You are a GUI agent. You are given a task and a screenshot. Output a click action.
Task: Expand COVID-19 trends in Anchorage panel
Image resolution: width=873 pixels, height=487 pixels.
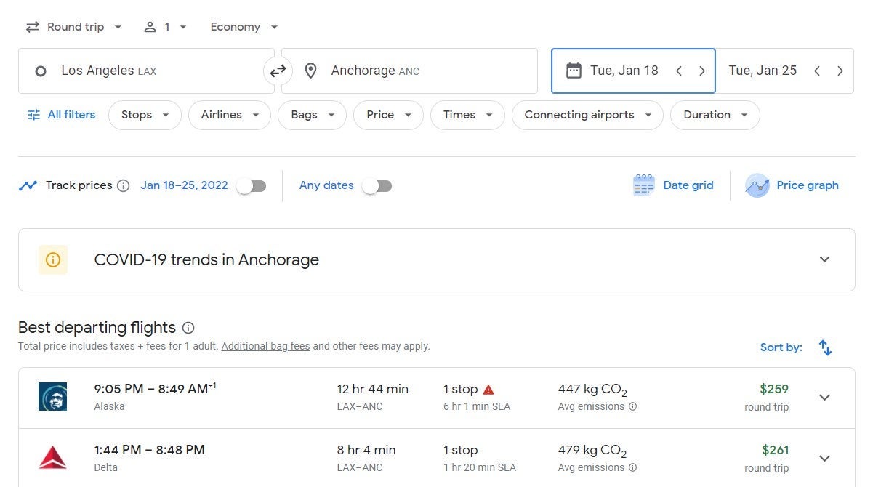pyautogui.click(x=824, y=259)
